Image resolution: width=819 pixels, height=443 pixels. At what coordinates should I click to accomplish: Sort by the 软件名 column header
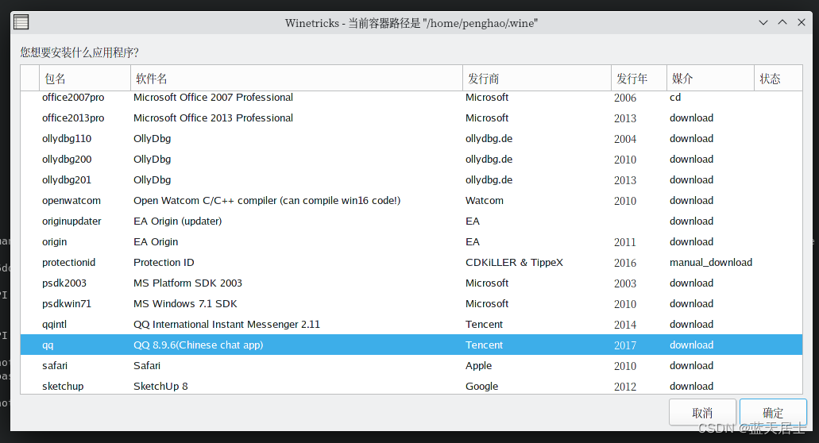(x=296, y=79)
